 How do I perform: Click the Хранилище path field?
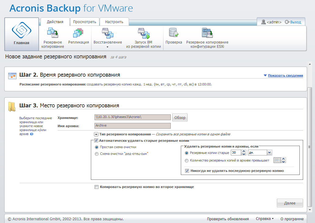pos(133,117)
